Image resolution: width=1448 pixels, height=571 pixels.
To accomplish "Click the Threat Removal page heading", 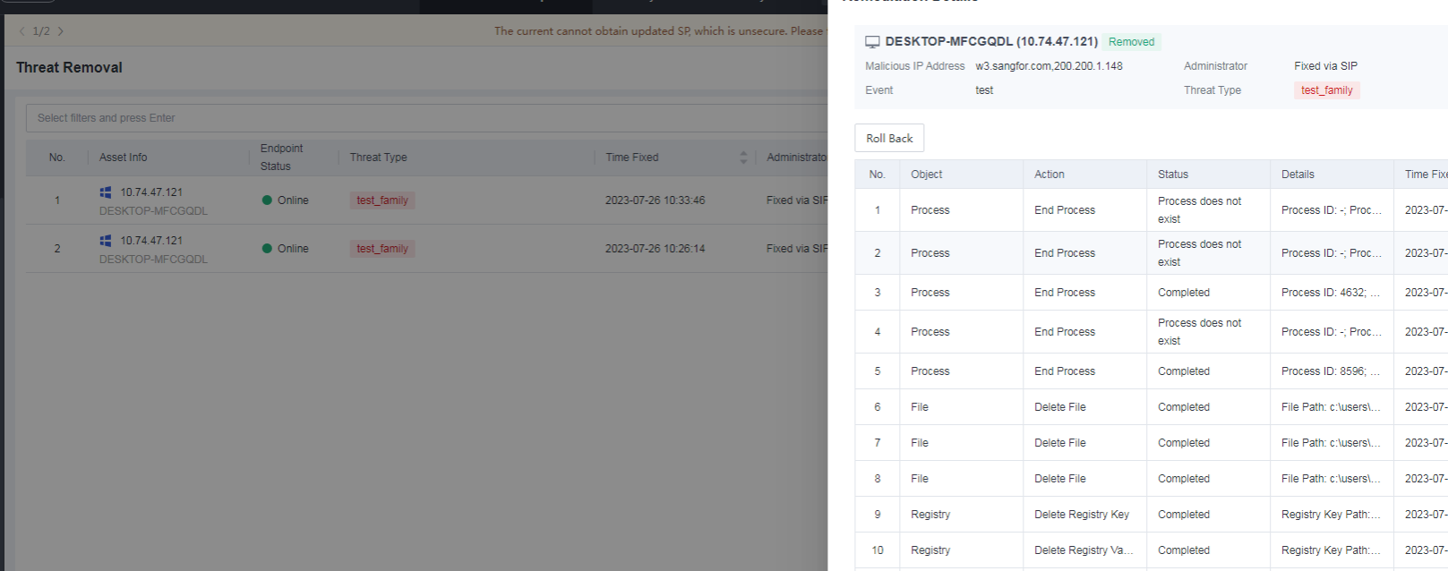I will pos(69,68).
